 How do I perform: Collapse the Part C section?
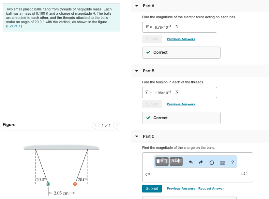click(137, 136)
